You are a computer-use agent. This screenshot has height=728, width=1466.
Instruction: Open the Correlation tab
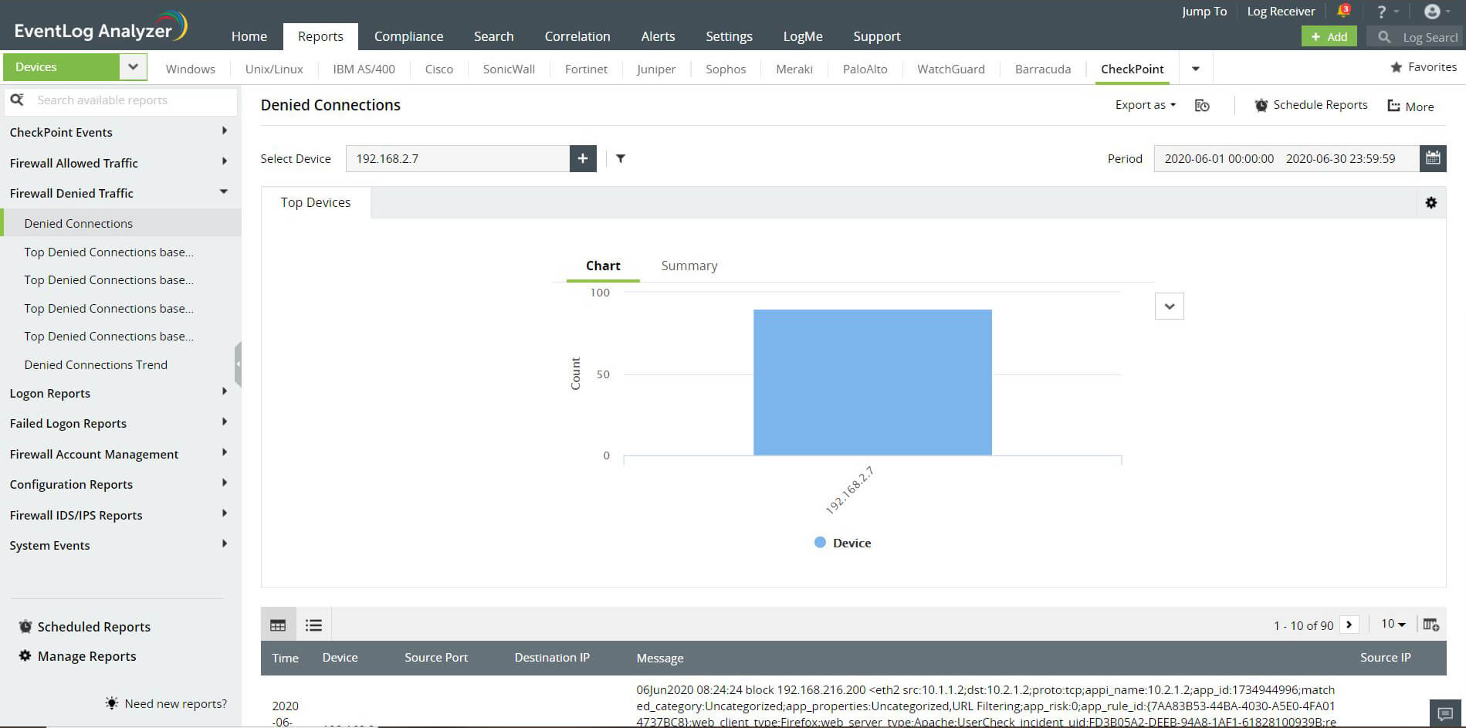pyautogui.click(x=577, y=36)
